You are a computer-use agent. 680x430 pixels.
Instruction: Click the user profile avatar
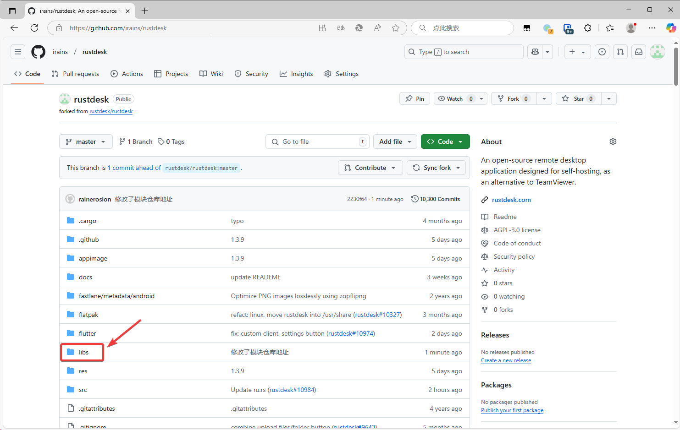point(657,52)
